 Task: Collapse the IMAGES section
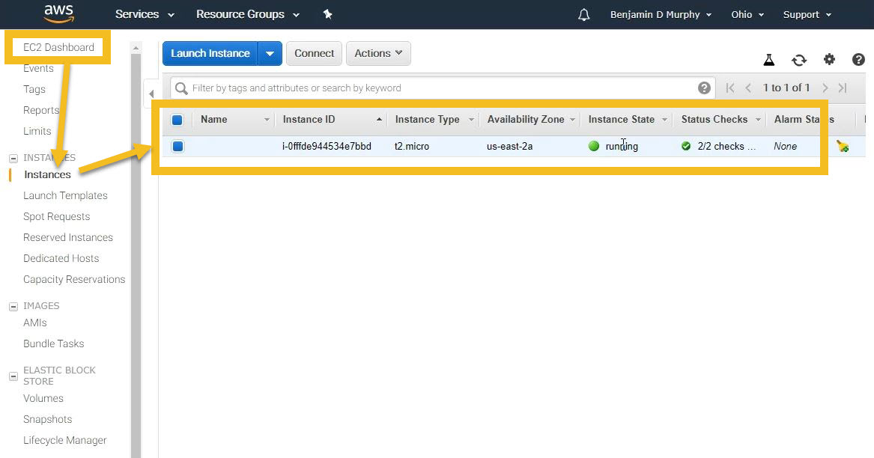tap(13, 306)
